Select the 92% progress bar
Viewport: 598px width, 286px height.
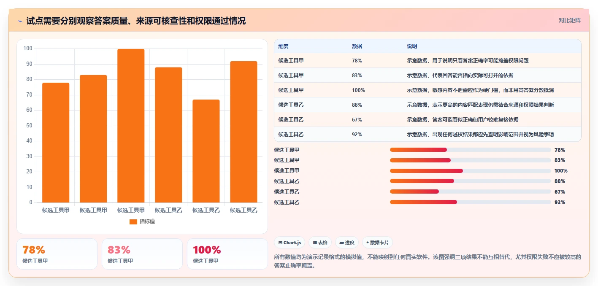pyautogui.click(x=471, y=202)
